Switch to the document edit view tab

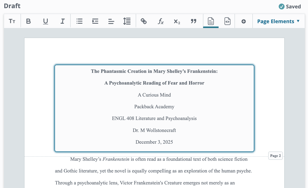pos(211,21)
